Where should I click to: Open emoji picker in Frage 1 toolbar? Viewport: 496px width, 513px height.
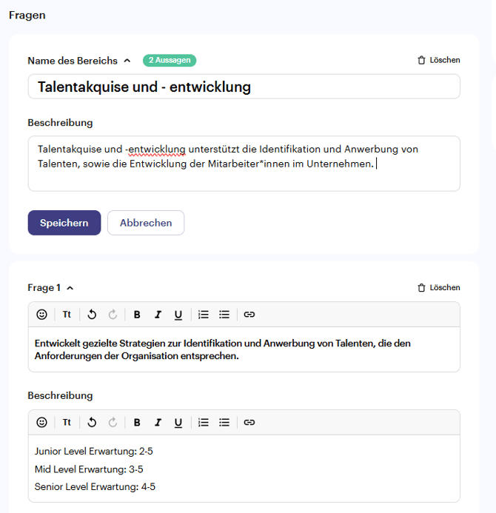(x=41, y=315)
